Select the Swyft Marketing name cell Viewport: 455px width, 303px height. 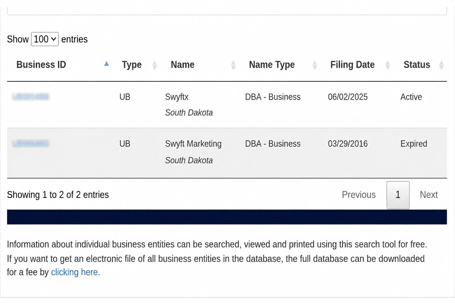(x=193, y=144)
